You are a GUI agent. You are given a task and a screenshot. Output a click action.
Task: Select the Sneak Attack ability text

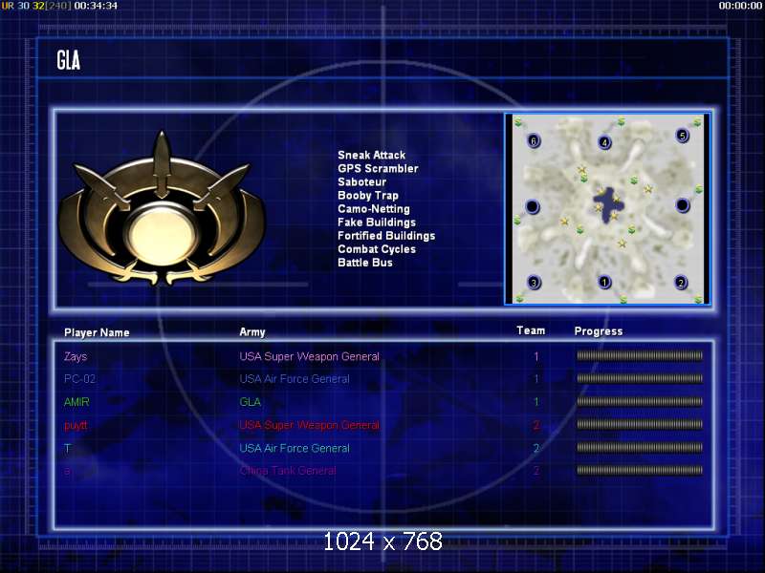(371, 155)
